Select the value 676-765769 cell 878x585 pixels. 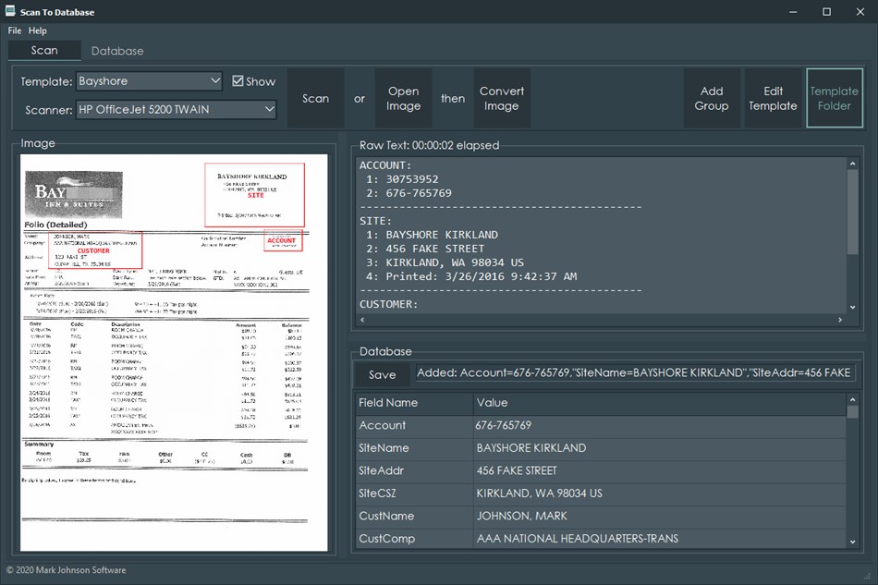pyautogui.click(x=660, y=425)
